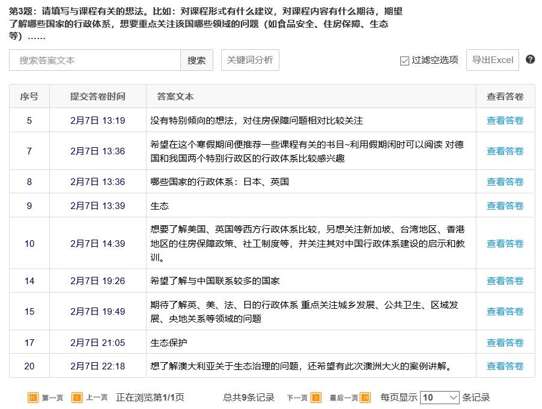Sort by 序号 column header

29,97
